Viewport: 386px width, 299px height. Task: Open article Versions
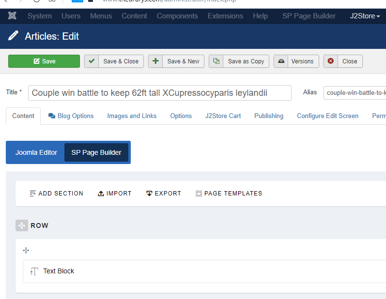point(296,61)
